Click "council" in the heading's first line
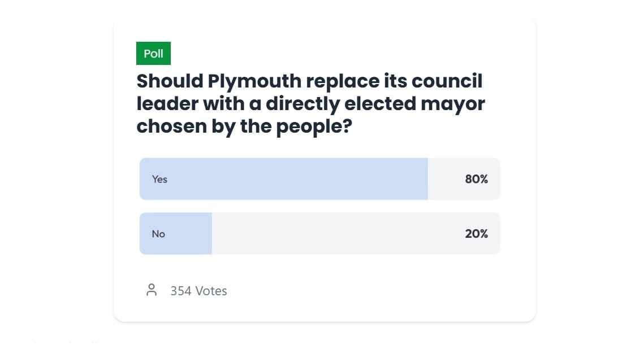The height and width of the screenshot is (350, 626). click(x=447, y=81)
